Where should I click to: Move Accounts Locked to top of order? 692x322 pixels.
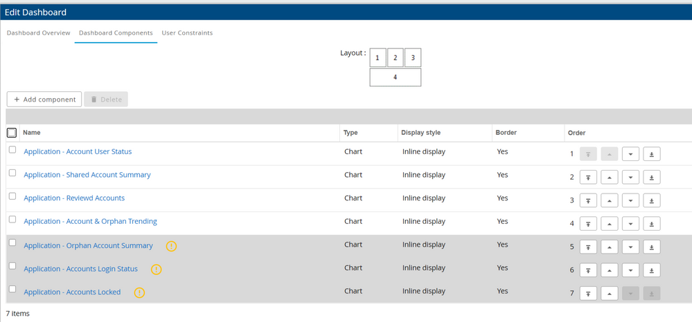click(x=588, y=294)
